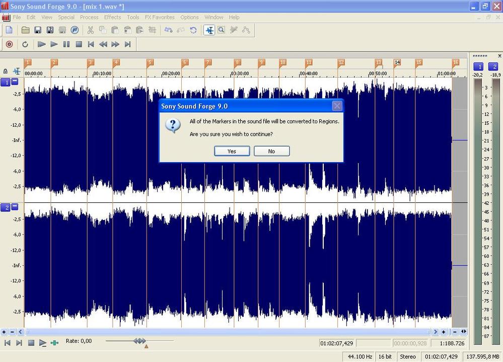Close the Sony Sound Forge dialog
The image size is (503, 362).
pyautogui.click(x=337, y=106)
